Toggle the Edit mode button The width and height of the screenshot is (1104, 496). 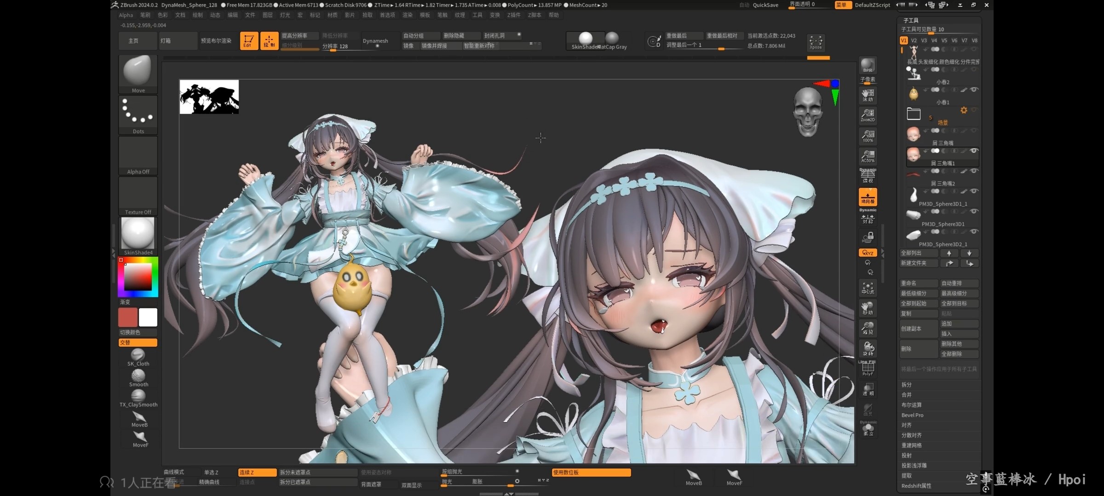(248, 41)
